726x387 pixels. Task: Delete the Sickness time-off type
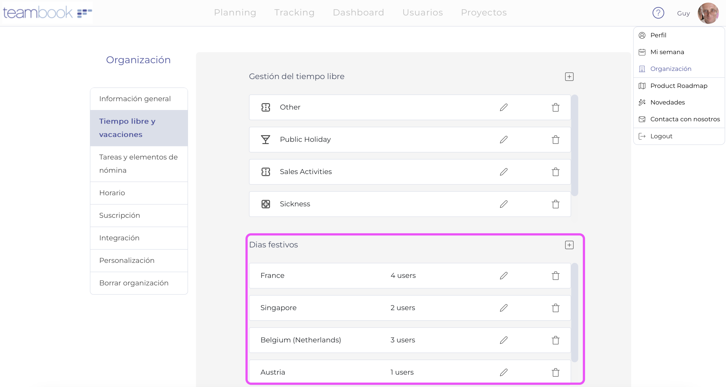555,204
